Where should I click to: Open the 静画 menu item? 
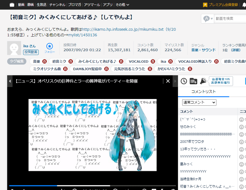[30, 5]
